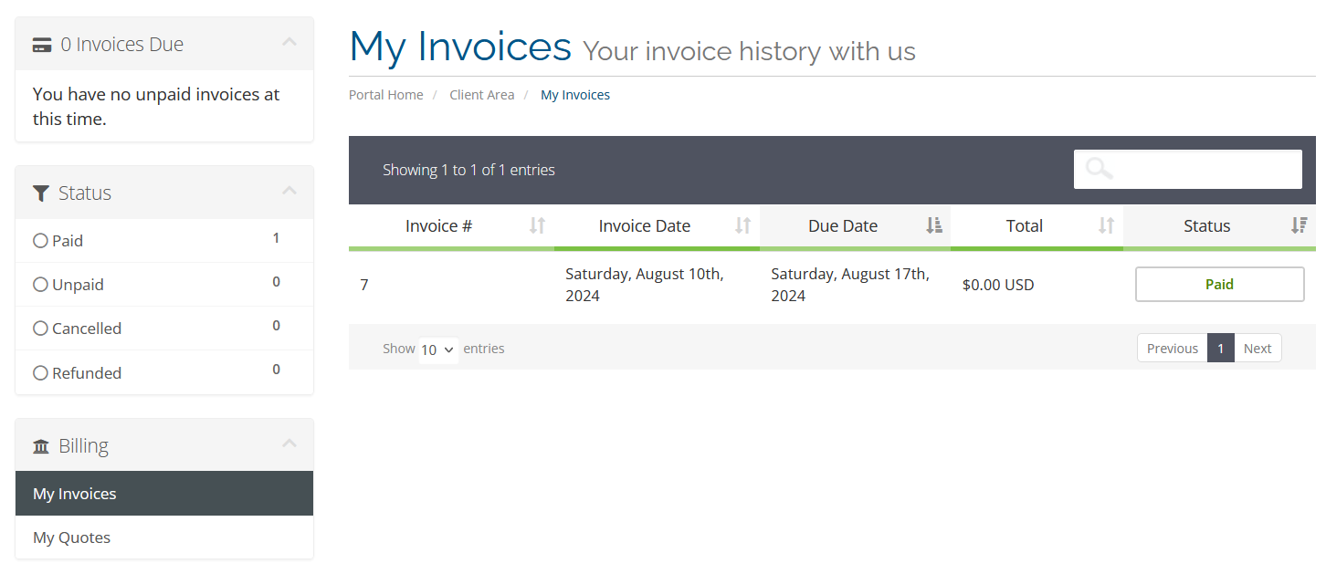Click the magnifying glass search icon
Viewport: 1326px width, 574px height.
[x=1100, y=169]
